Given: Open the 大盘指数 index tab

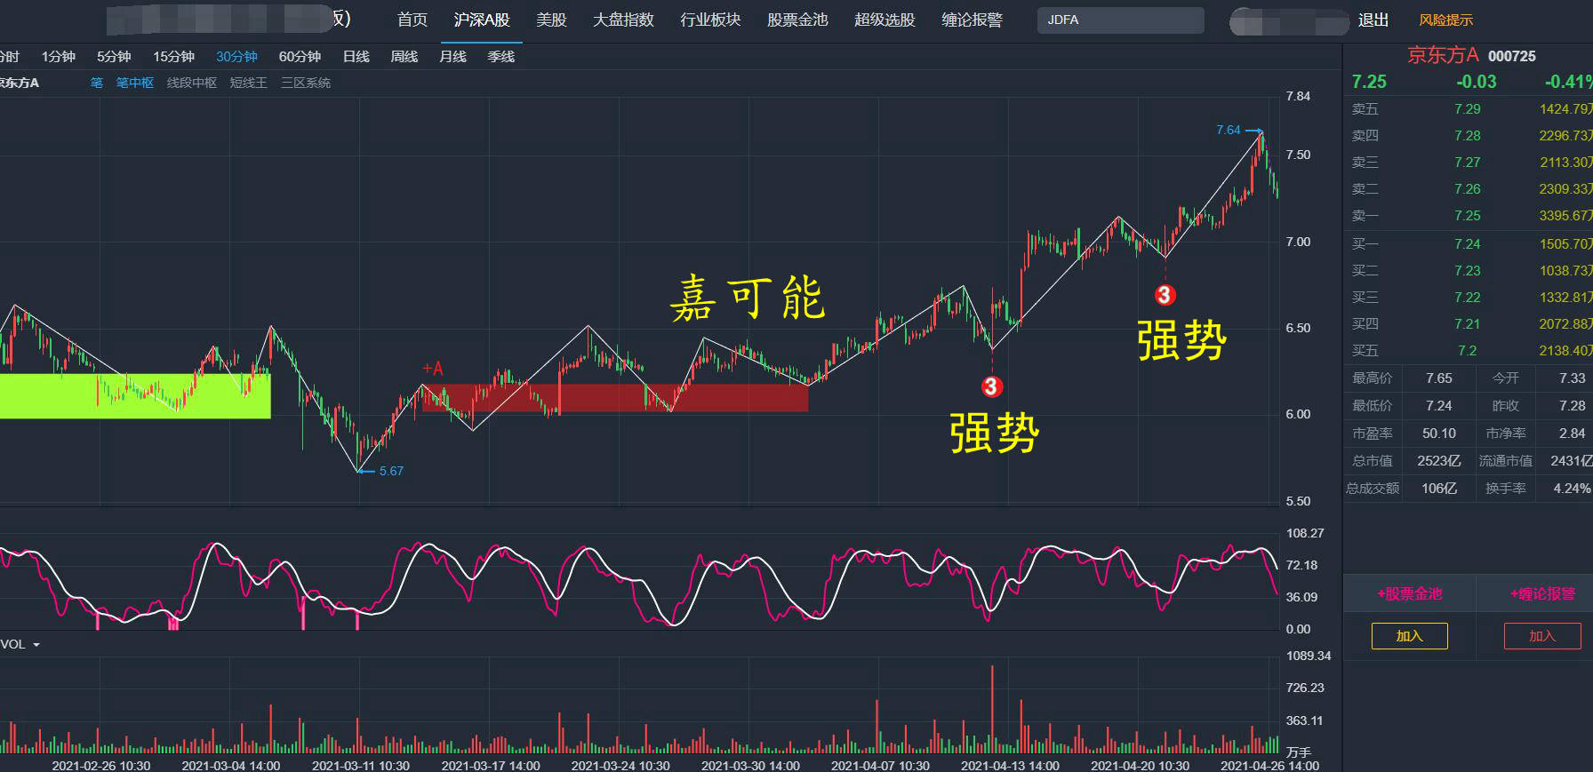Looking at the screenshot, I should 623,20.
